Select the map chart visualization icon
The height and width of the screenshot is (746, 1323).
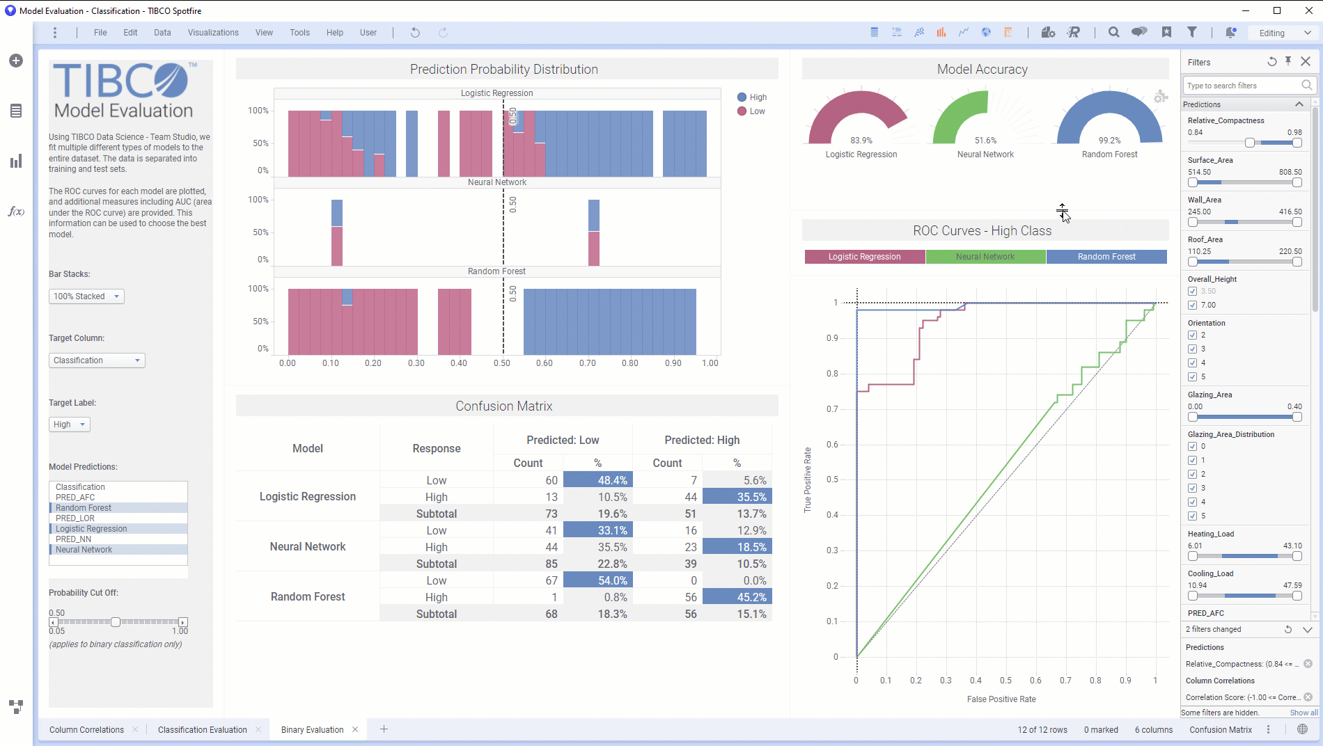click(986, 32)
